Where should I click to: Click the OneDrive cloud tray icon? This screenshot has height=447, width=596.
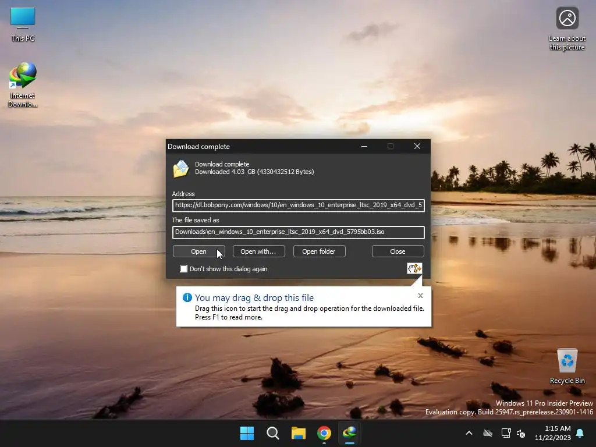coord(488,433)
